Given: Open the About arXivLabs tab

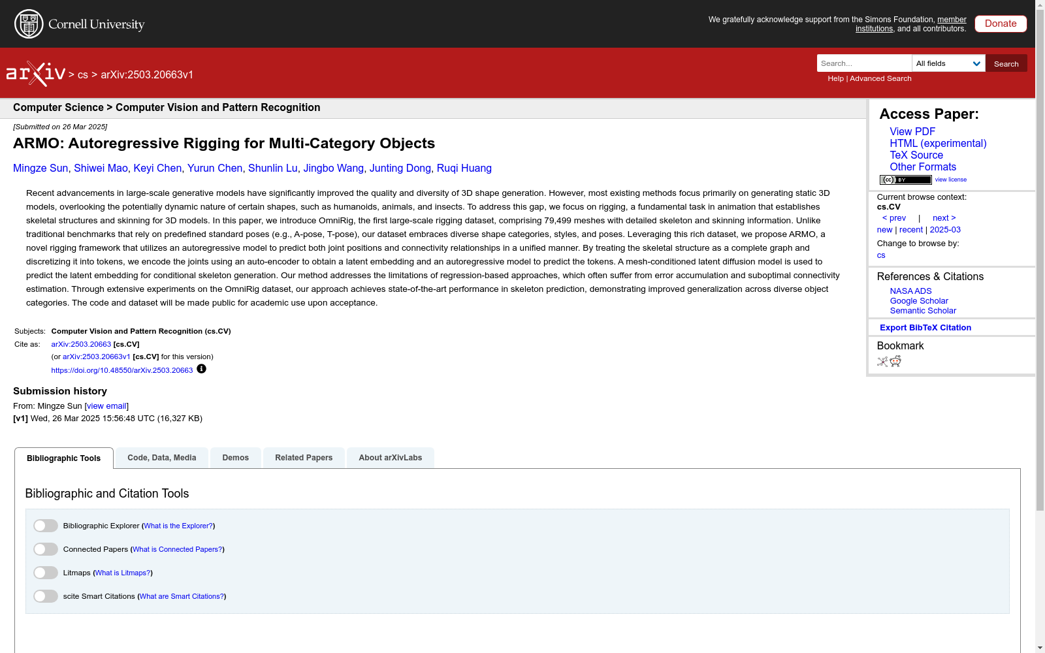Looking at the screenshot, I should [391, 458].
